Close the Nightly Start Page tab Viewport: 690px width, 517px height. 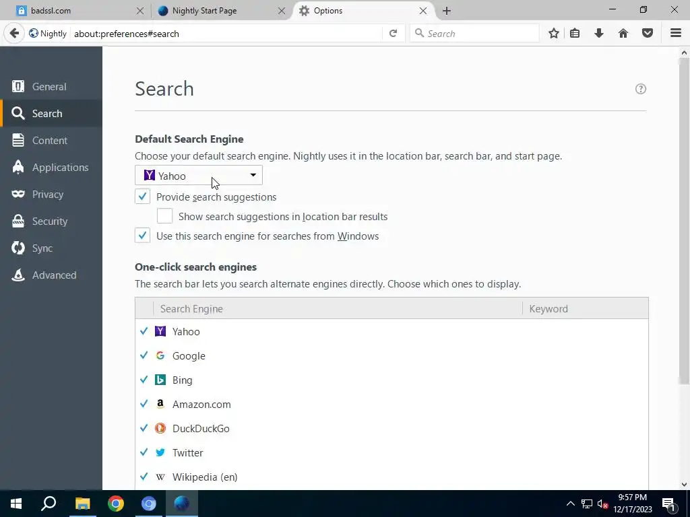(282, 11)
